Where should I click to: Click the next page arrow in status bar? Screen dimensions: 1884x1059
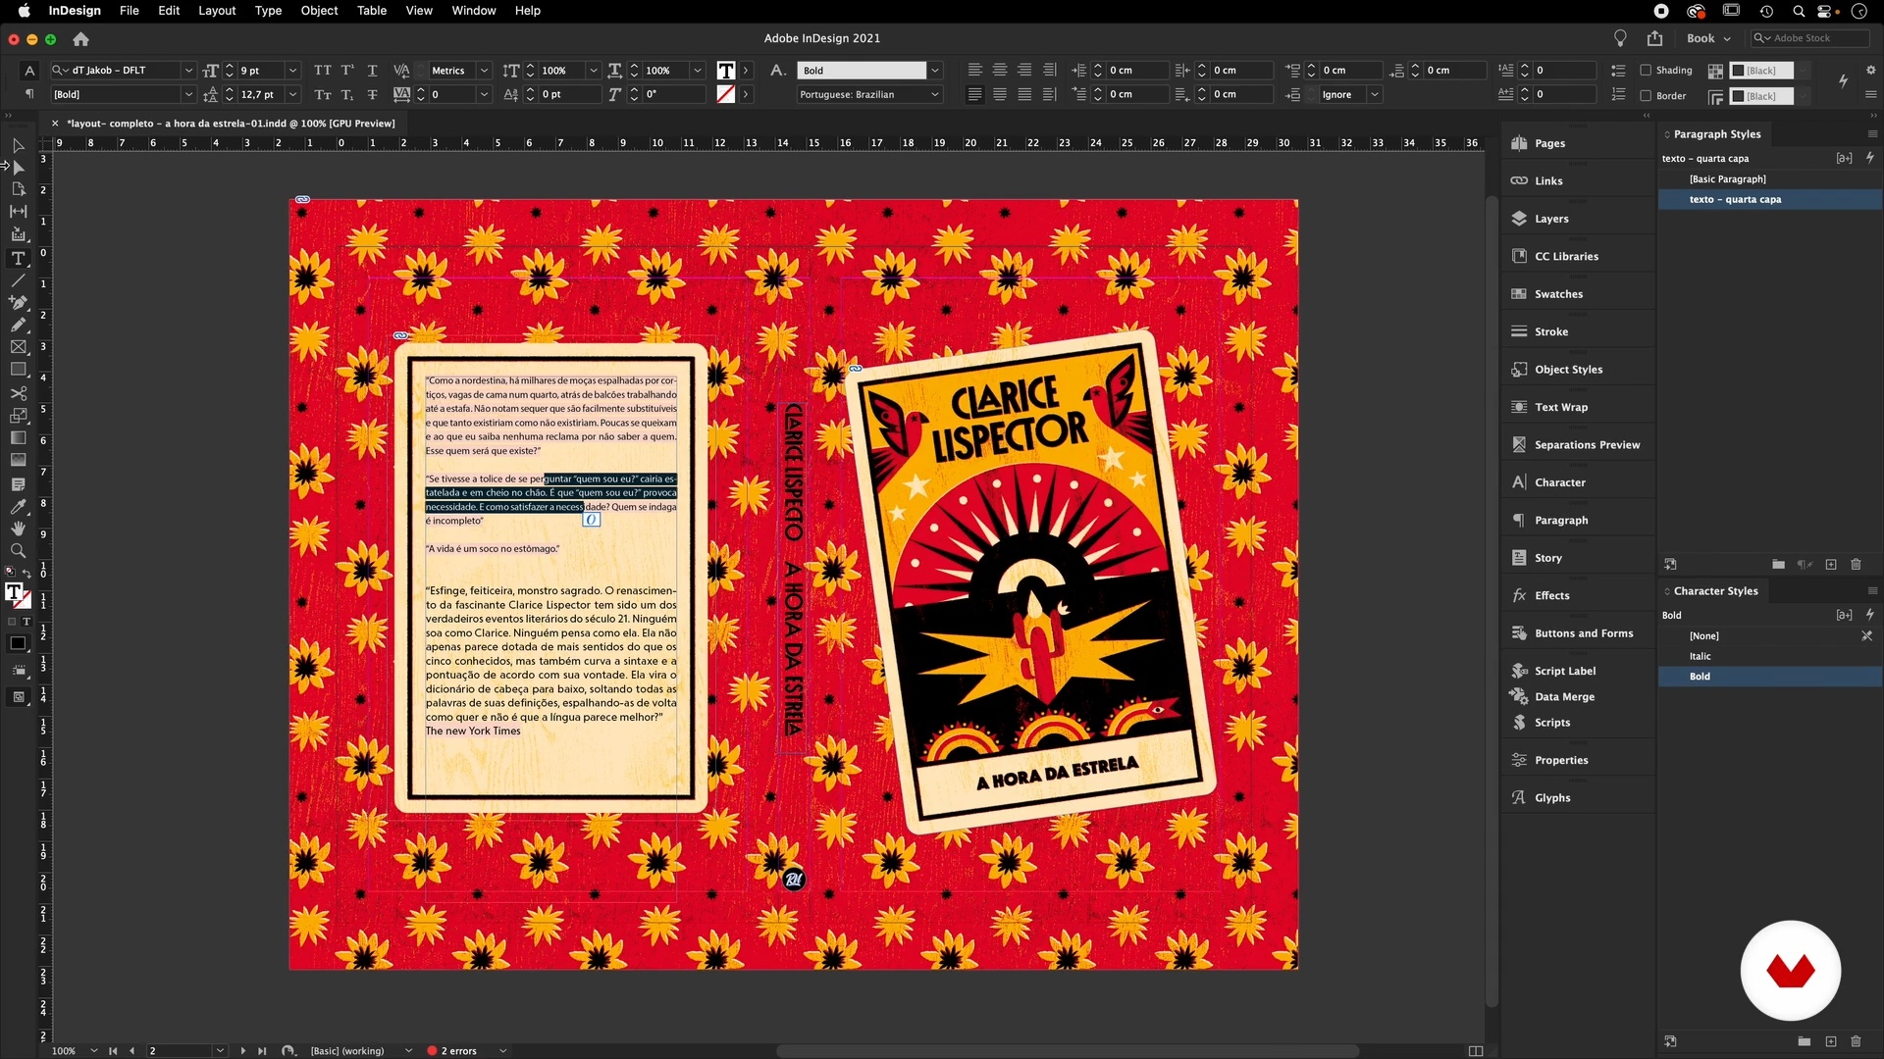pyautogui.click(x=243, y=1051)
